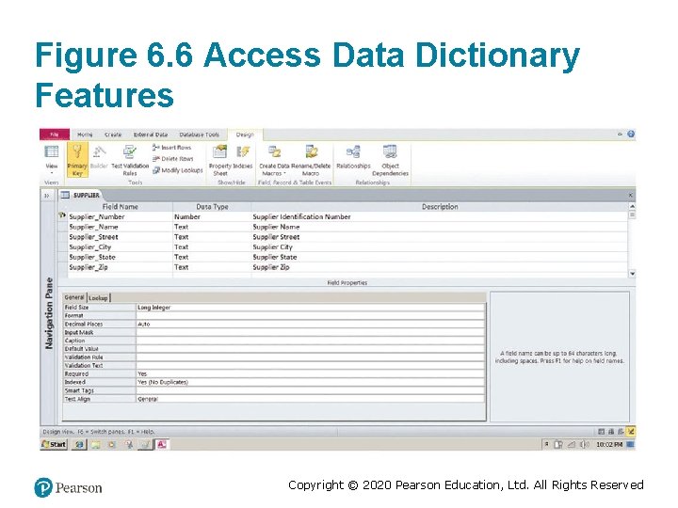Select the Supplier_Number field name
This screenshot has height=508, width=678.
[121, 217]
